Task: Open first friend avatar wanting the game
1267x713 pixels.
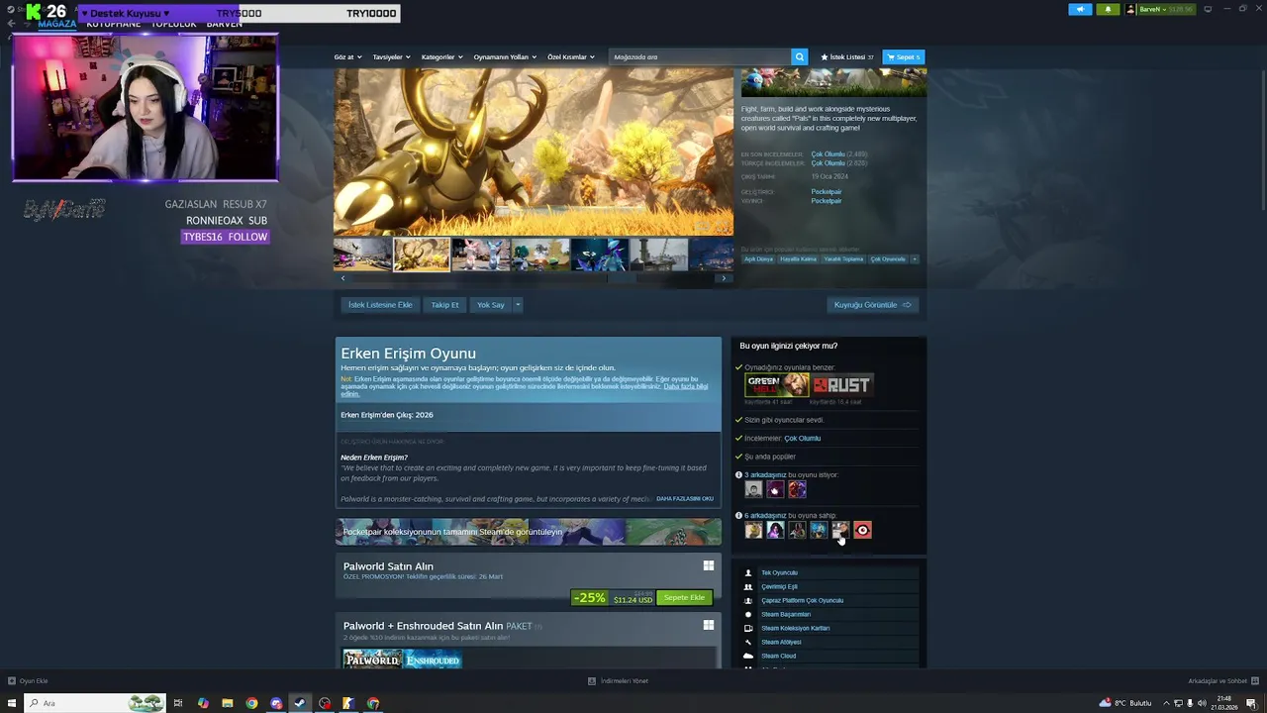Action: [753, 489]
